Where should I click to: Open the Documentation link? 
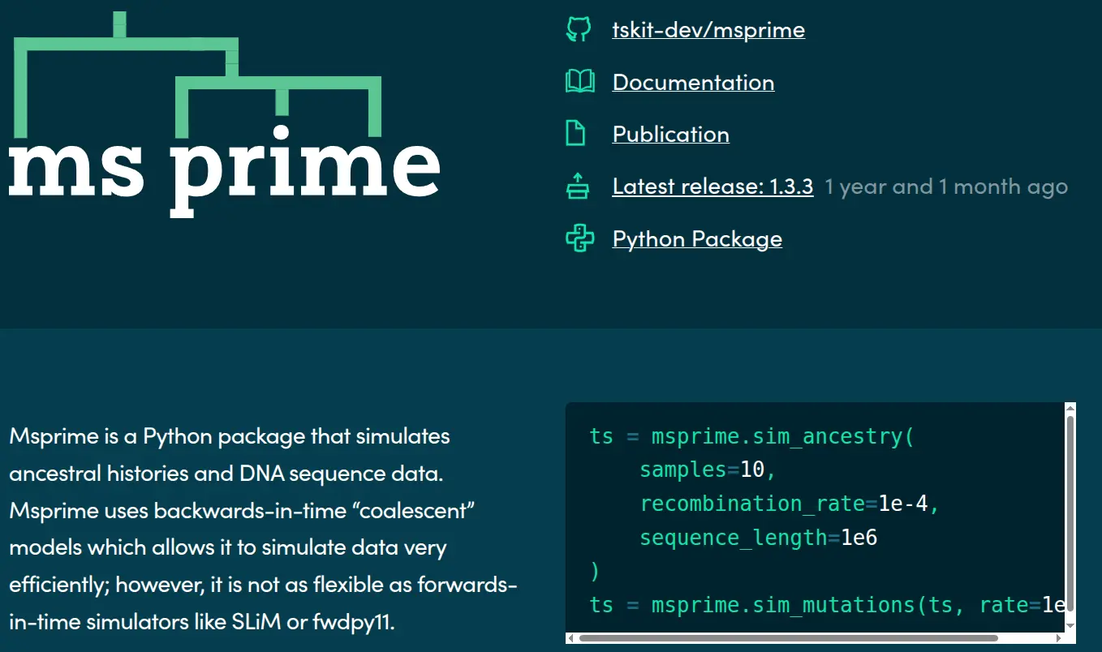tap(693, 82)
